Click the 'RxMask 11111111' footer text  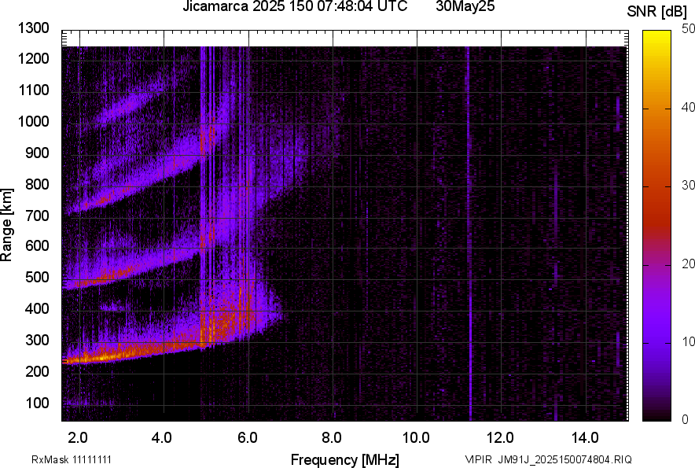click(x=72, y=459)
